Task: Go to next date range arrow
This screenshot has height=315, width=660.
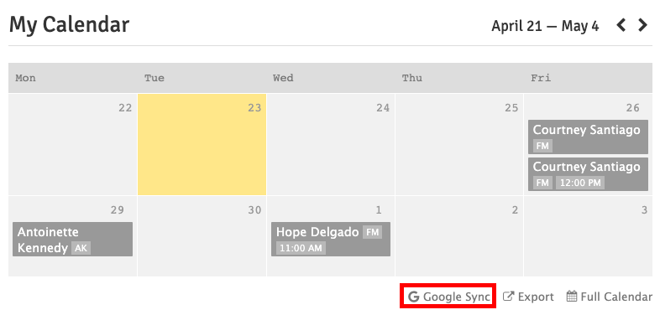Action: pos(642,26)
